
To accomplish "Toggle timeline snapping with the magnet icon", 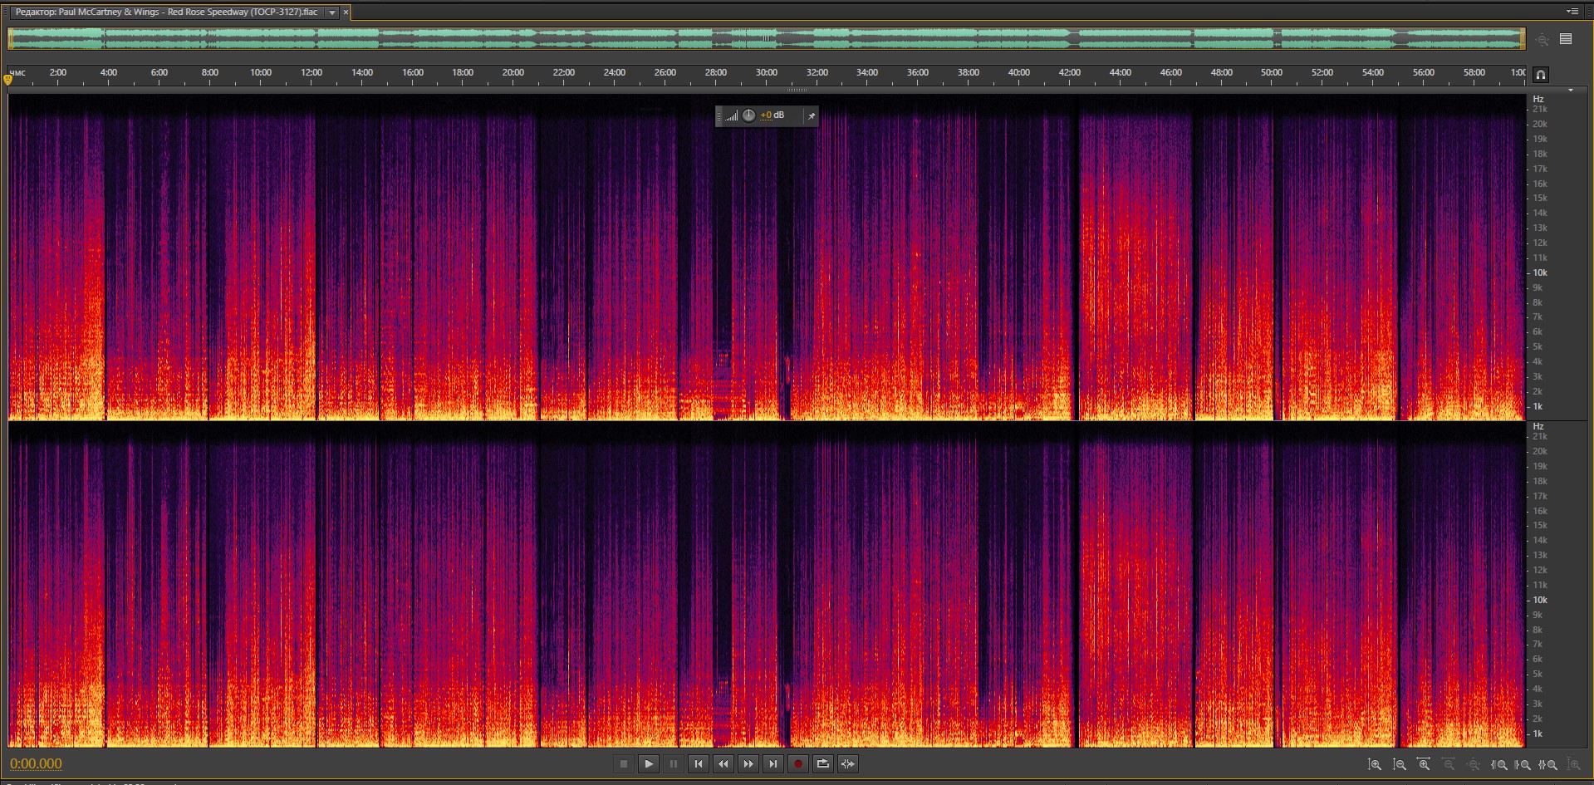I will pos(1540,75).
